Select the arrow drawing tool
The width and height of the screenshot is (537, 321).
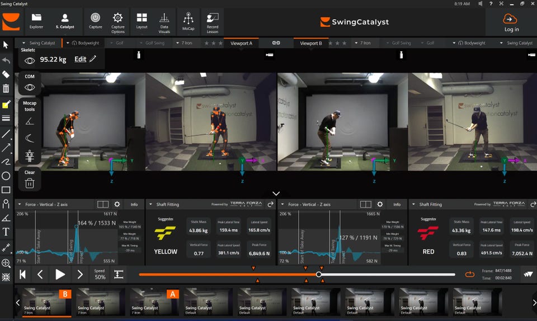coord(6,148)
